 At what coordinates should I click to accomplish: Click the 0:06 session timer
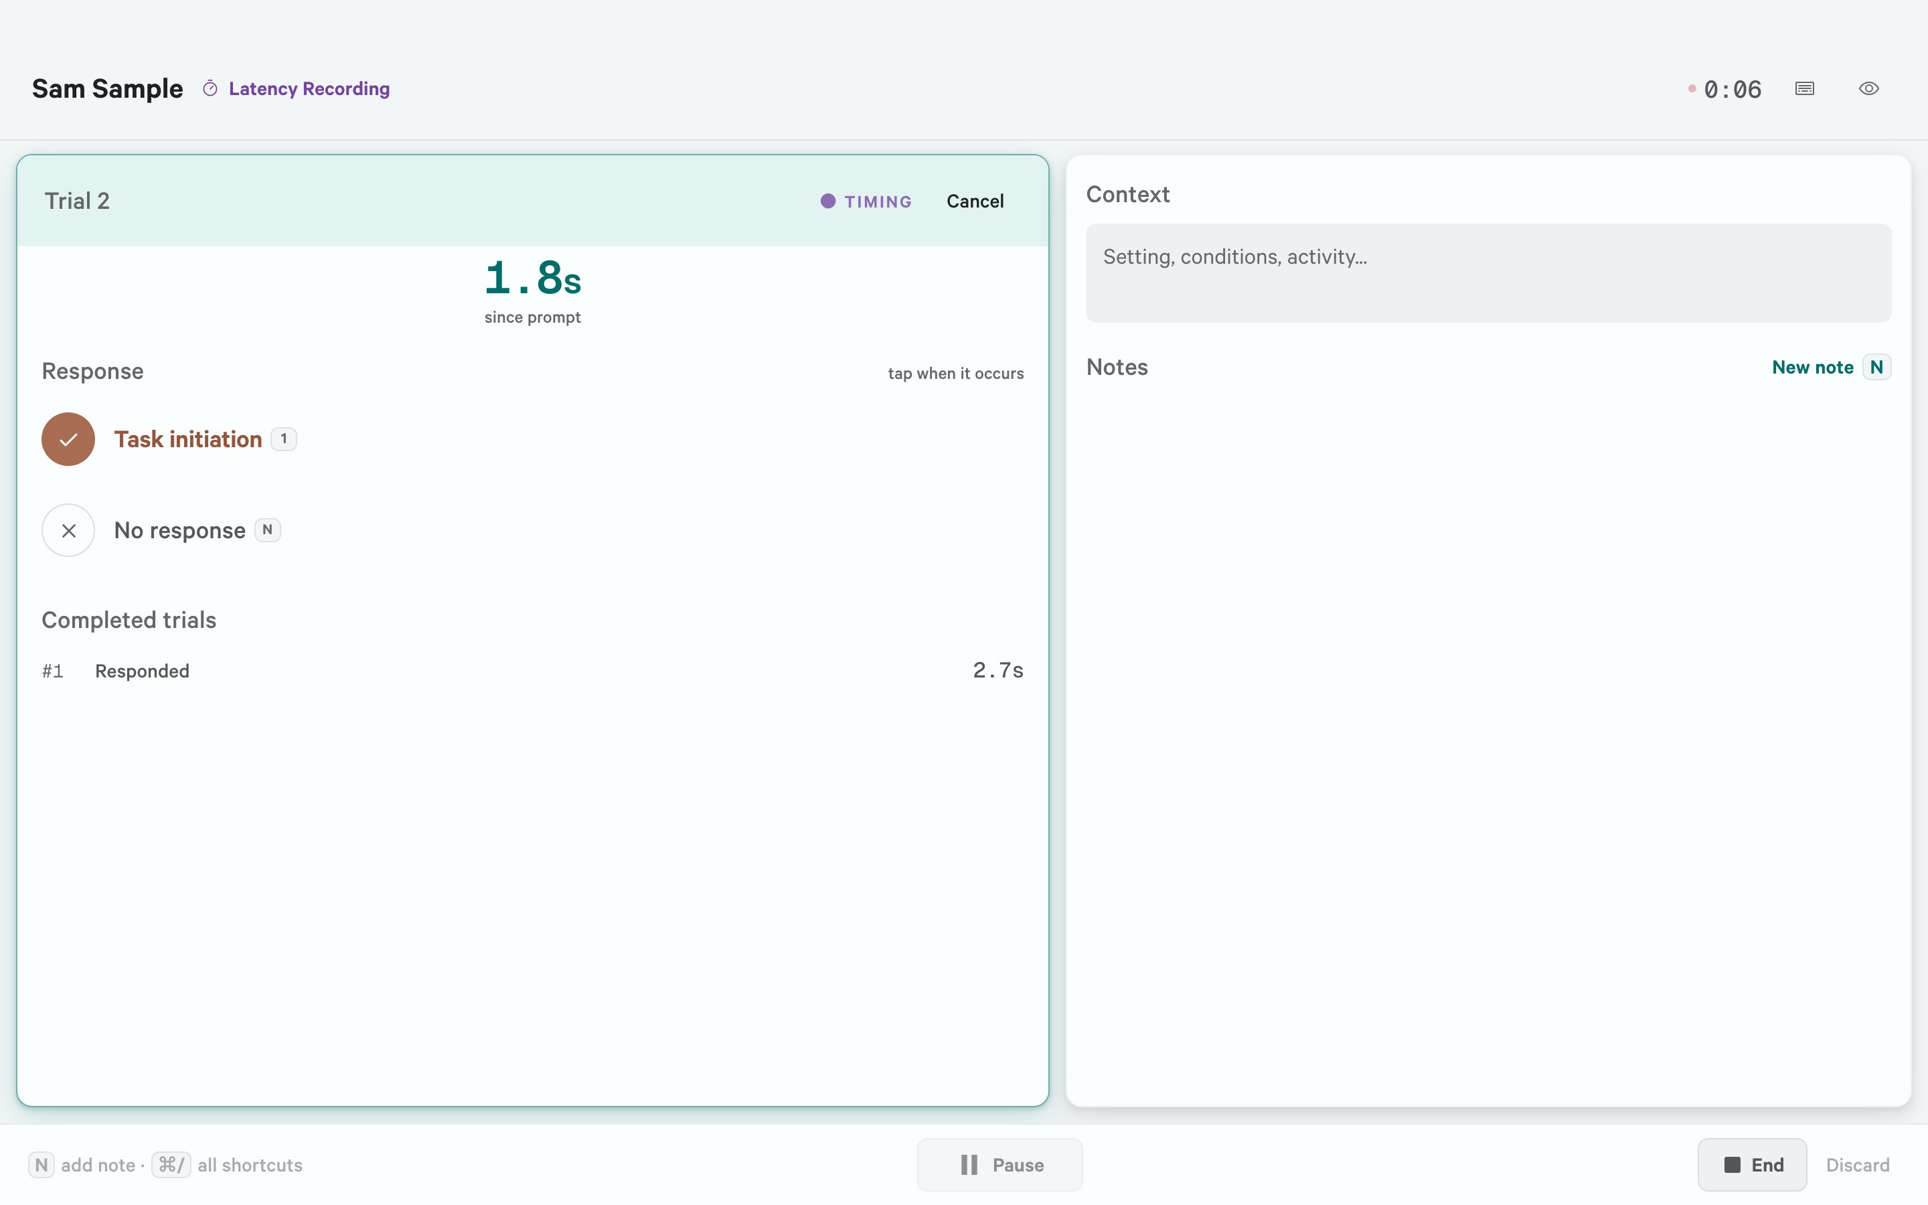point(1733,89)
